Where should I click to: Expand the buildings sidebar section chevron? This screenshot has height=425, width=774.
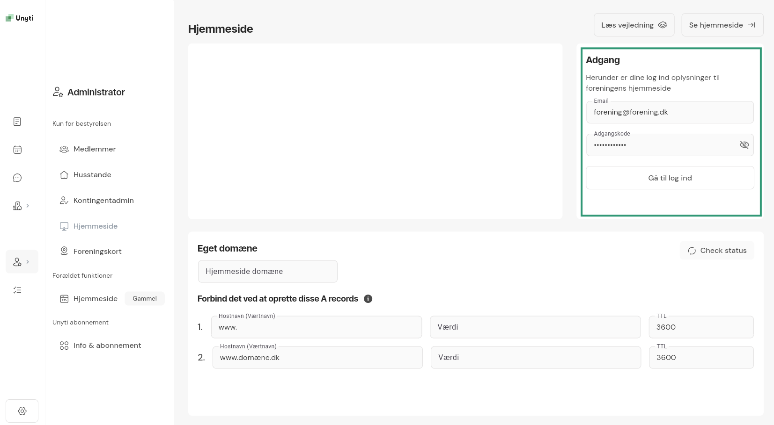(x=28, y=206)
